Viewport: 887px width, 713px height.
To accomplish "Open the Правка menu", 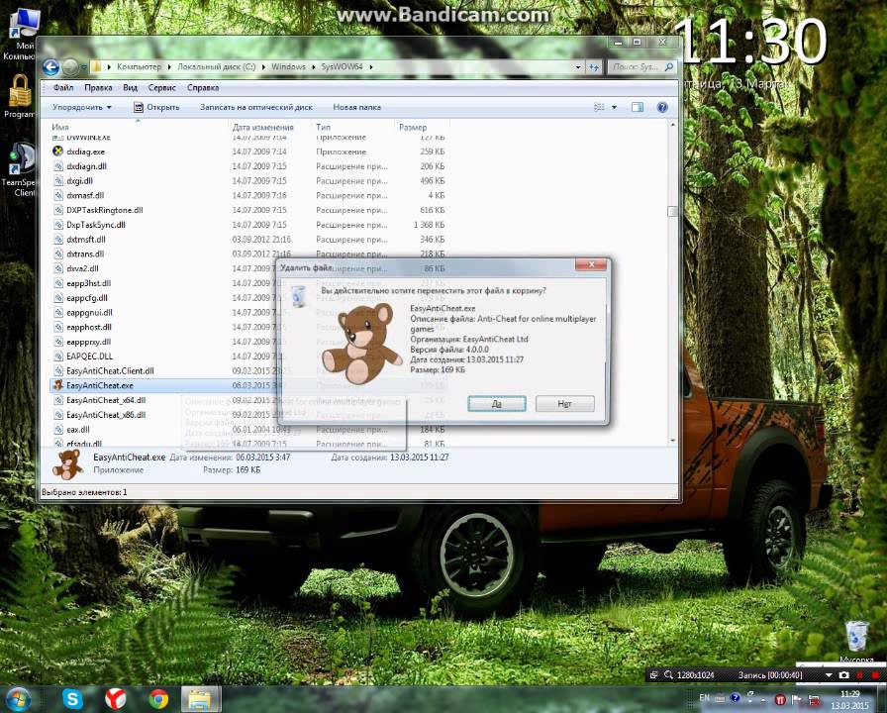I will pos(98,88).
